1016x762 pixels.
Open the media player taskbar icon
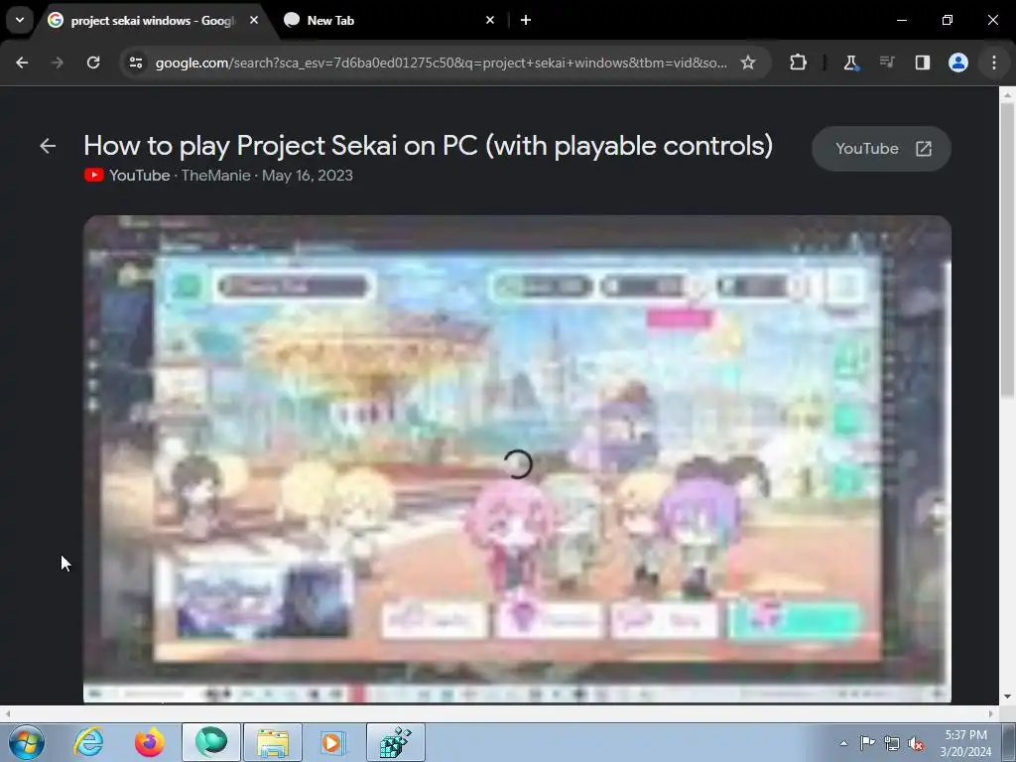click(333, 742)
